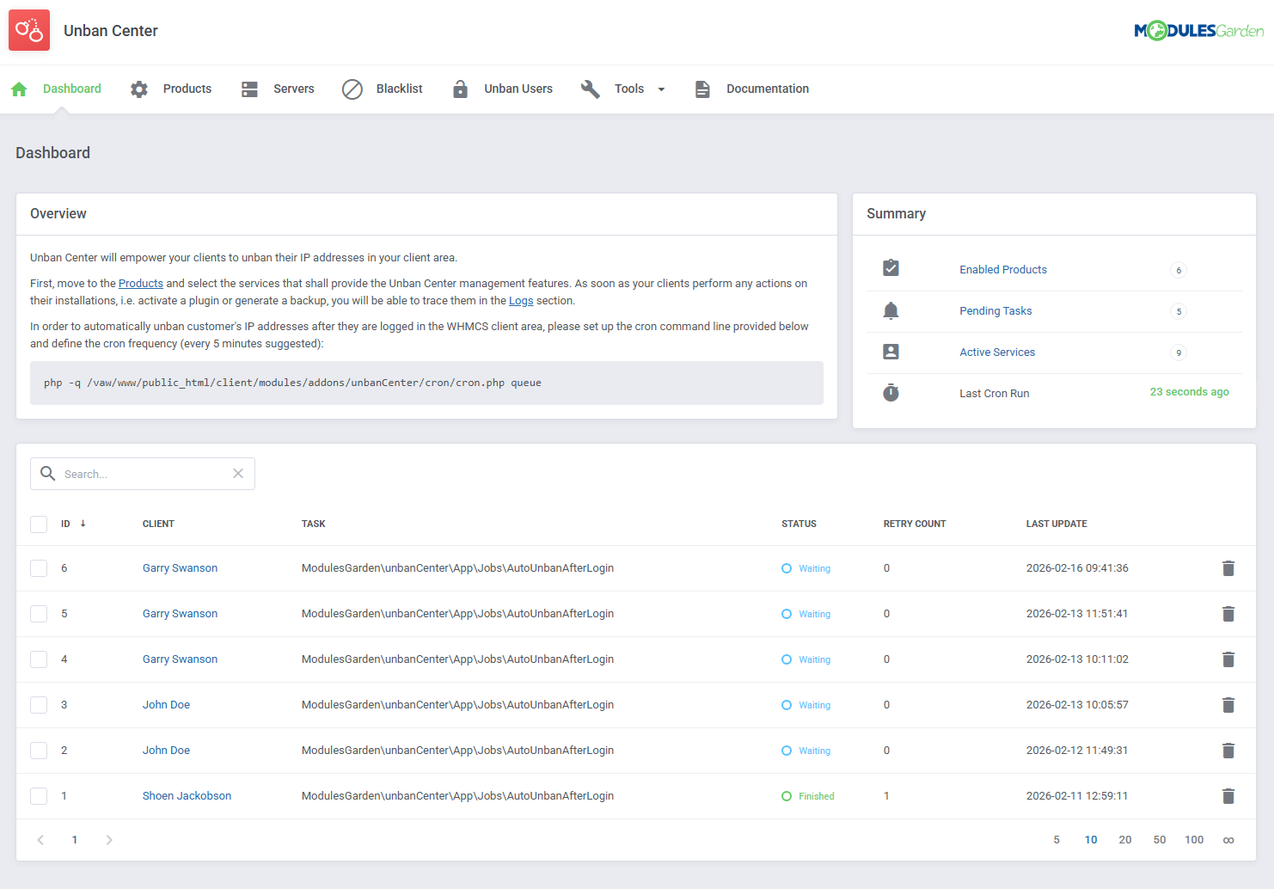This screenshot has height=889, width=1274.
Task: Click the Blacklist prohibited circle icon
Action: click(352, 89)
